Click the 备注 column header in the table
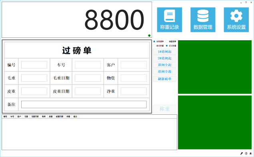The width and height of the screenshot is (254, 157). pos(75,116)
